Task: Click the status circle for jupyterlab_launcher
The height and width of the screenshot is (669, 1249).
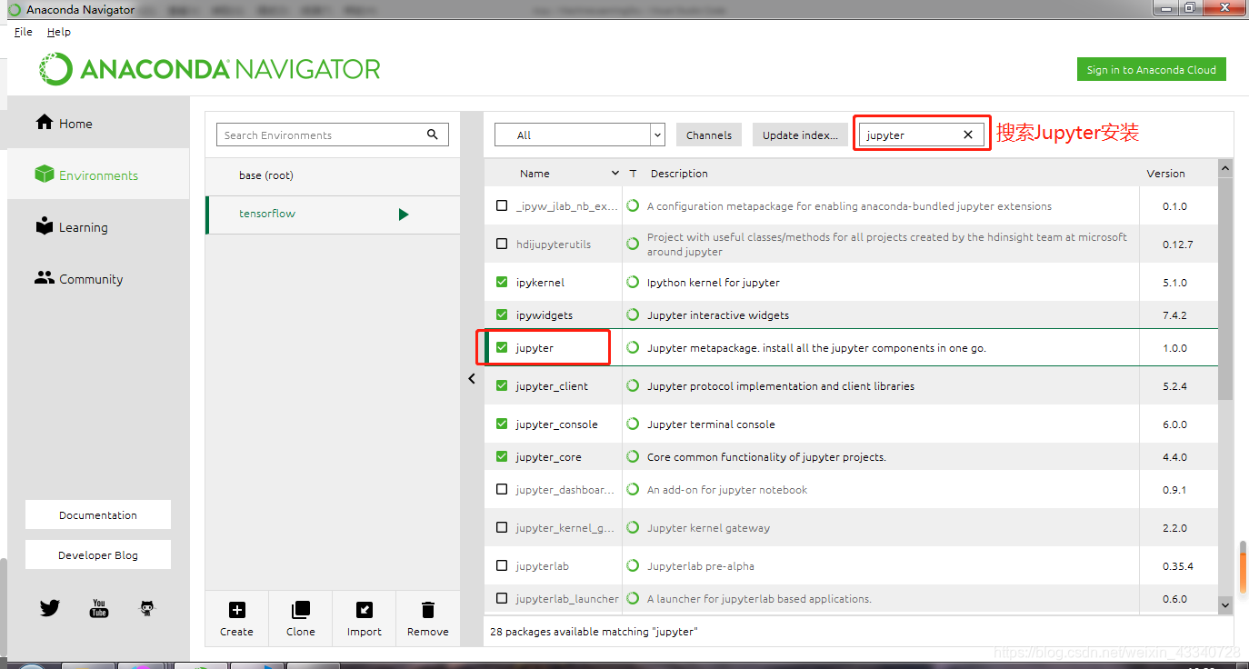Action: [x=633, y=599]
